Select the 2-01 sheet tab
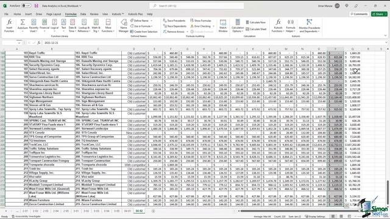390x219 pixels. 26,211
